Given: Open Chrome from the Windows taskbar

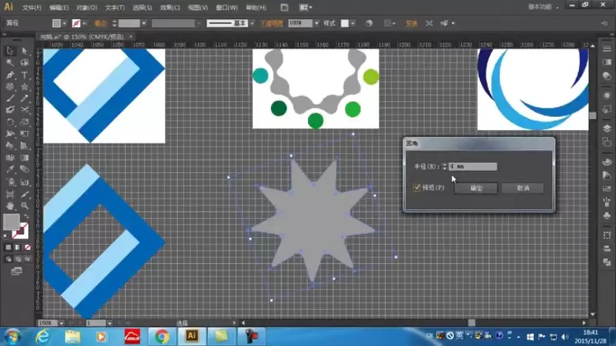Looking at the screenshot, I should coord(162,336).
